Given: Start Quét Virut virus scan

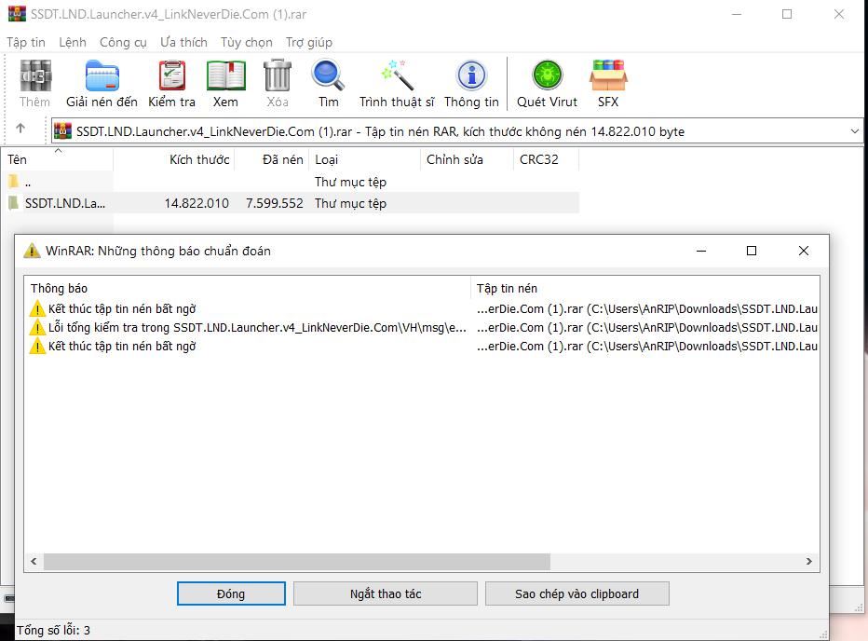Looking at the screenshot, I should pyautogui.click(x=547, y=84).
